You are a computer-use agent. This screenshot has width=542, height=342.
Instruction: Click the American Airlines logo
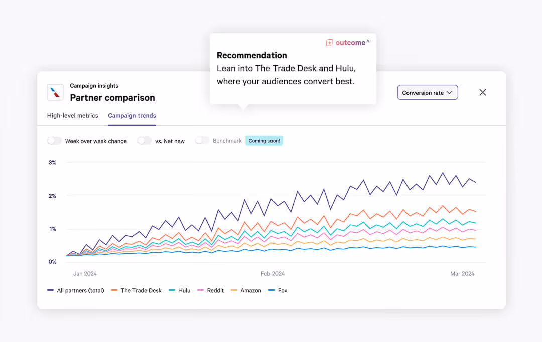pyautogui.click(x=55, y=92)
